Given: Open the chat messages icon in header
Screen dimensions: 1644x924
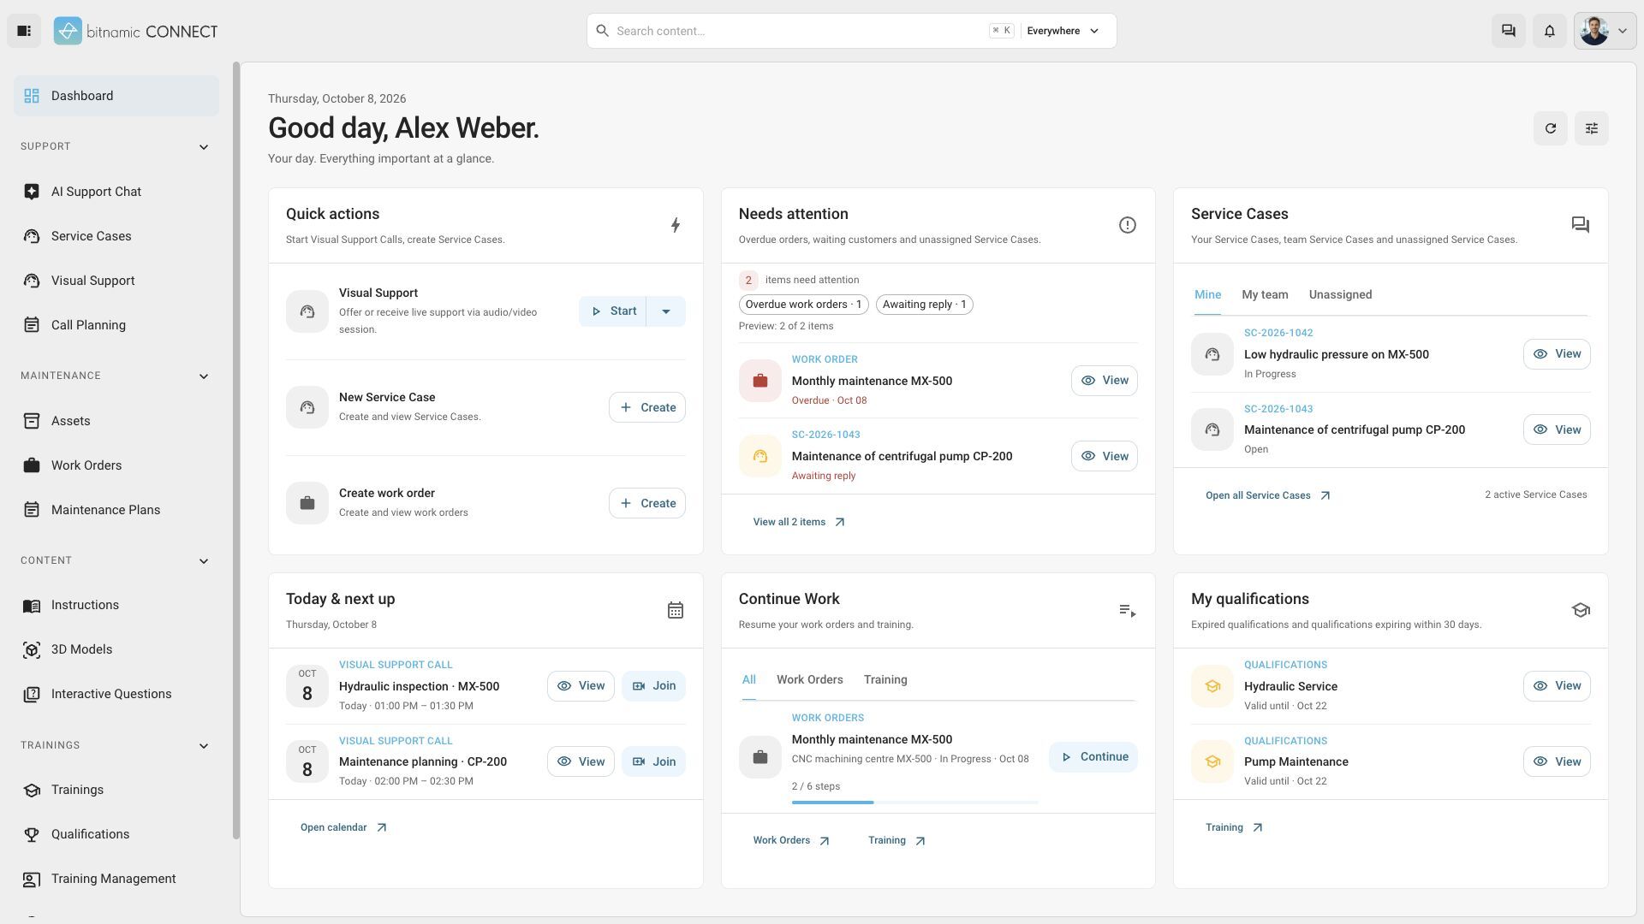Looking at the screenshot, I should [x=1508, y=31].
